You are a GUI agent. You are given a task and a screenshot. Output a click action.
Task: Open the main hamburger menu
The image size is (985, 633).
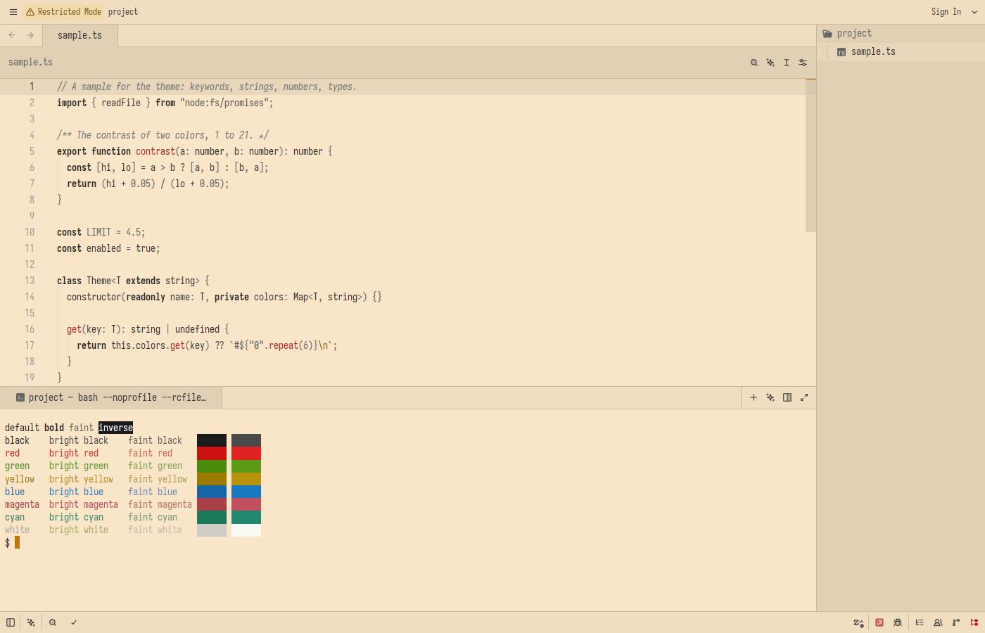click(13, 12)
